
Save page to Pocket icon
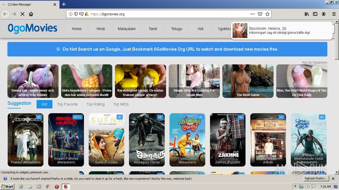click(260, 14)
